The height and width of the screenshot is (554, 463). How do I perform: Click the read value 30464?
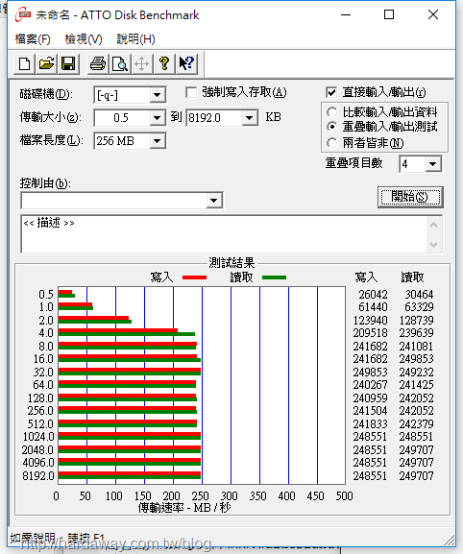click(419, 295)
